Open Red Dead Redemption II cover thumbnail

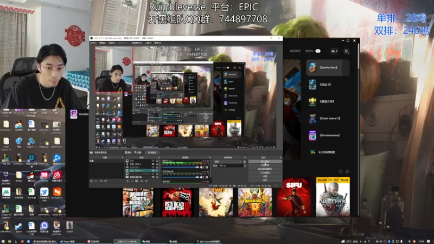point(177,202)
